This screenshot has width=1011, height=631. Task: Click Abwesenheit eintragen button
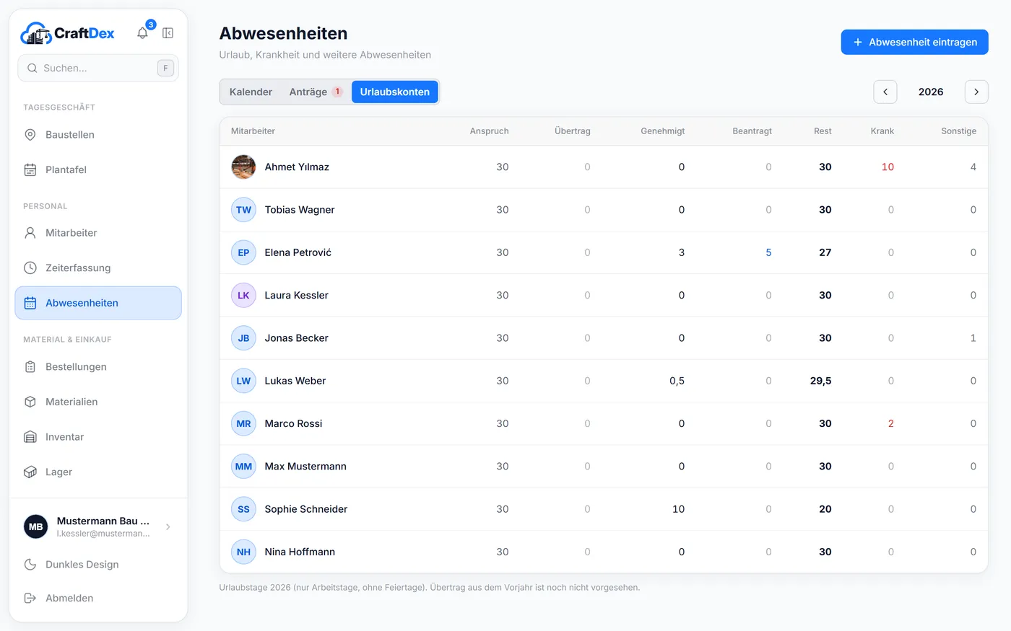[914, 42]
